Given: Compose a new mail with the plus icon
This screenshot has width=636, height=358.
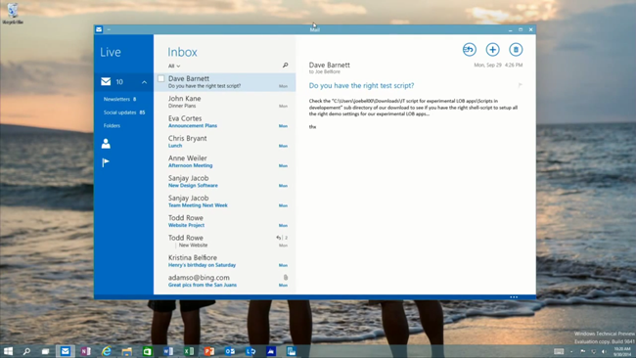Looking at the screenshot, I should pyautogui.click(x=492, y=50).
